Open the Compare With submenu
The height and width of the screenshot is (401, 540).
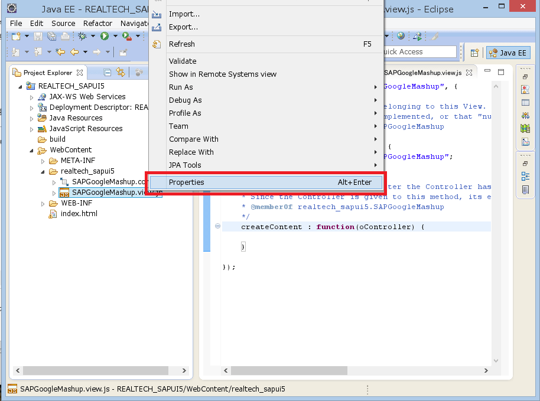pos(267,139)
